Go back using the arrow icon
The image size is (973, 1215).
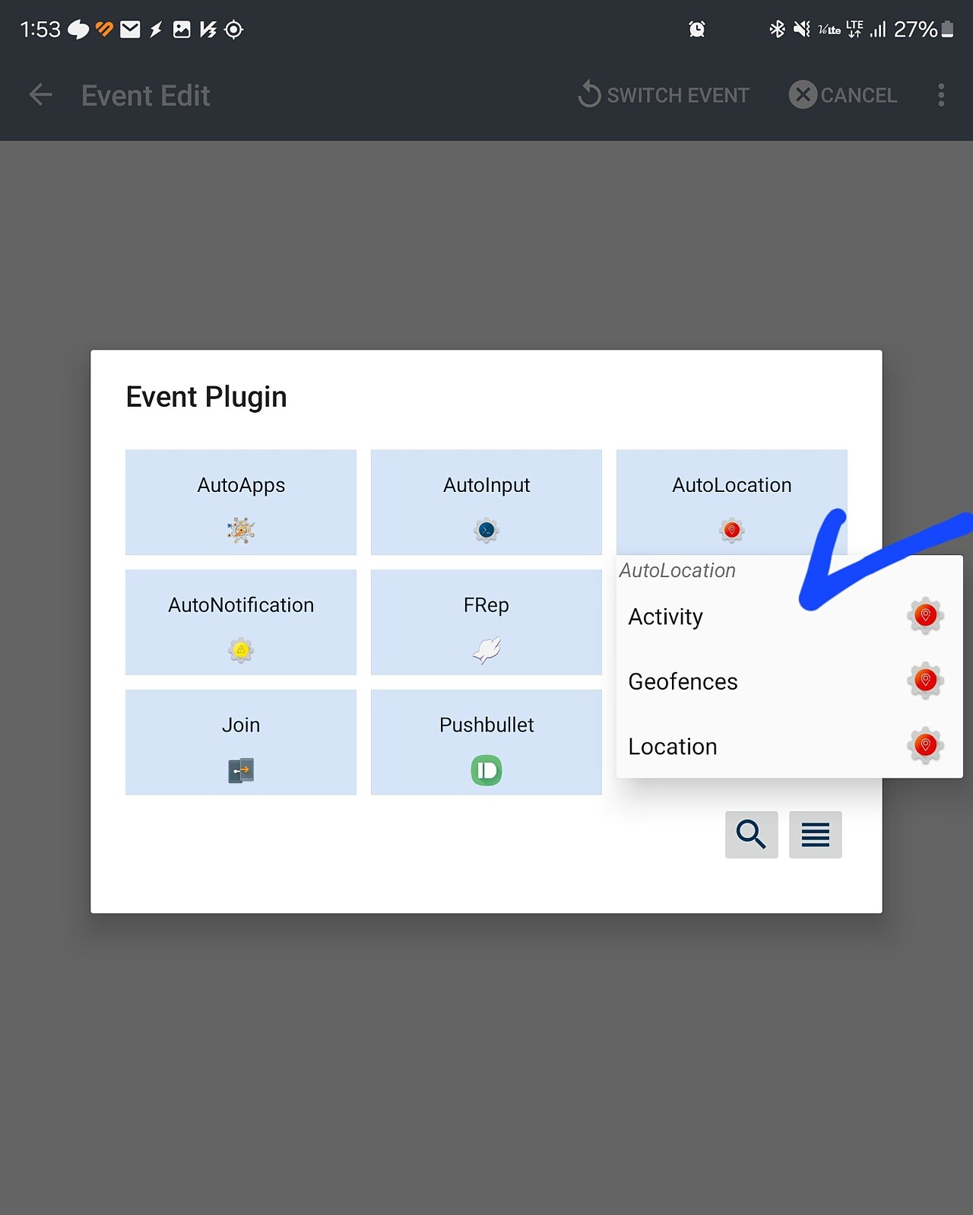40,95
